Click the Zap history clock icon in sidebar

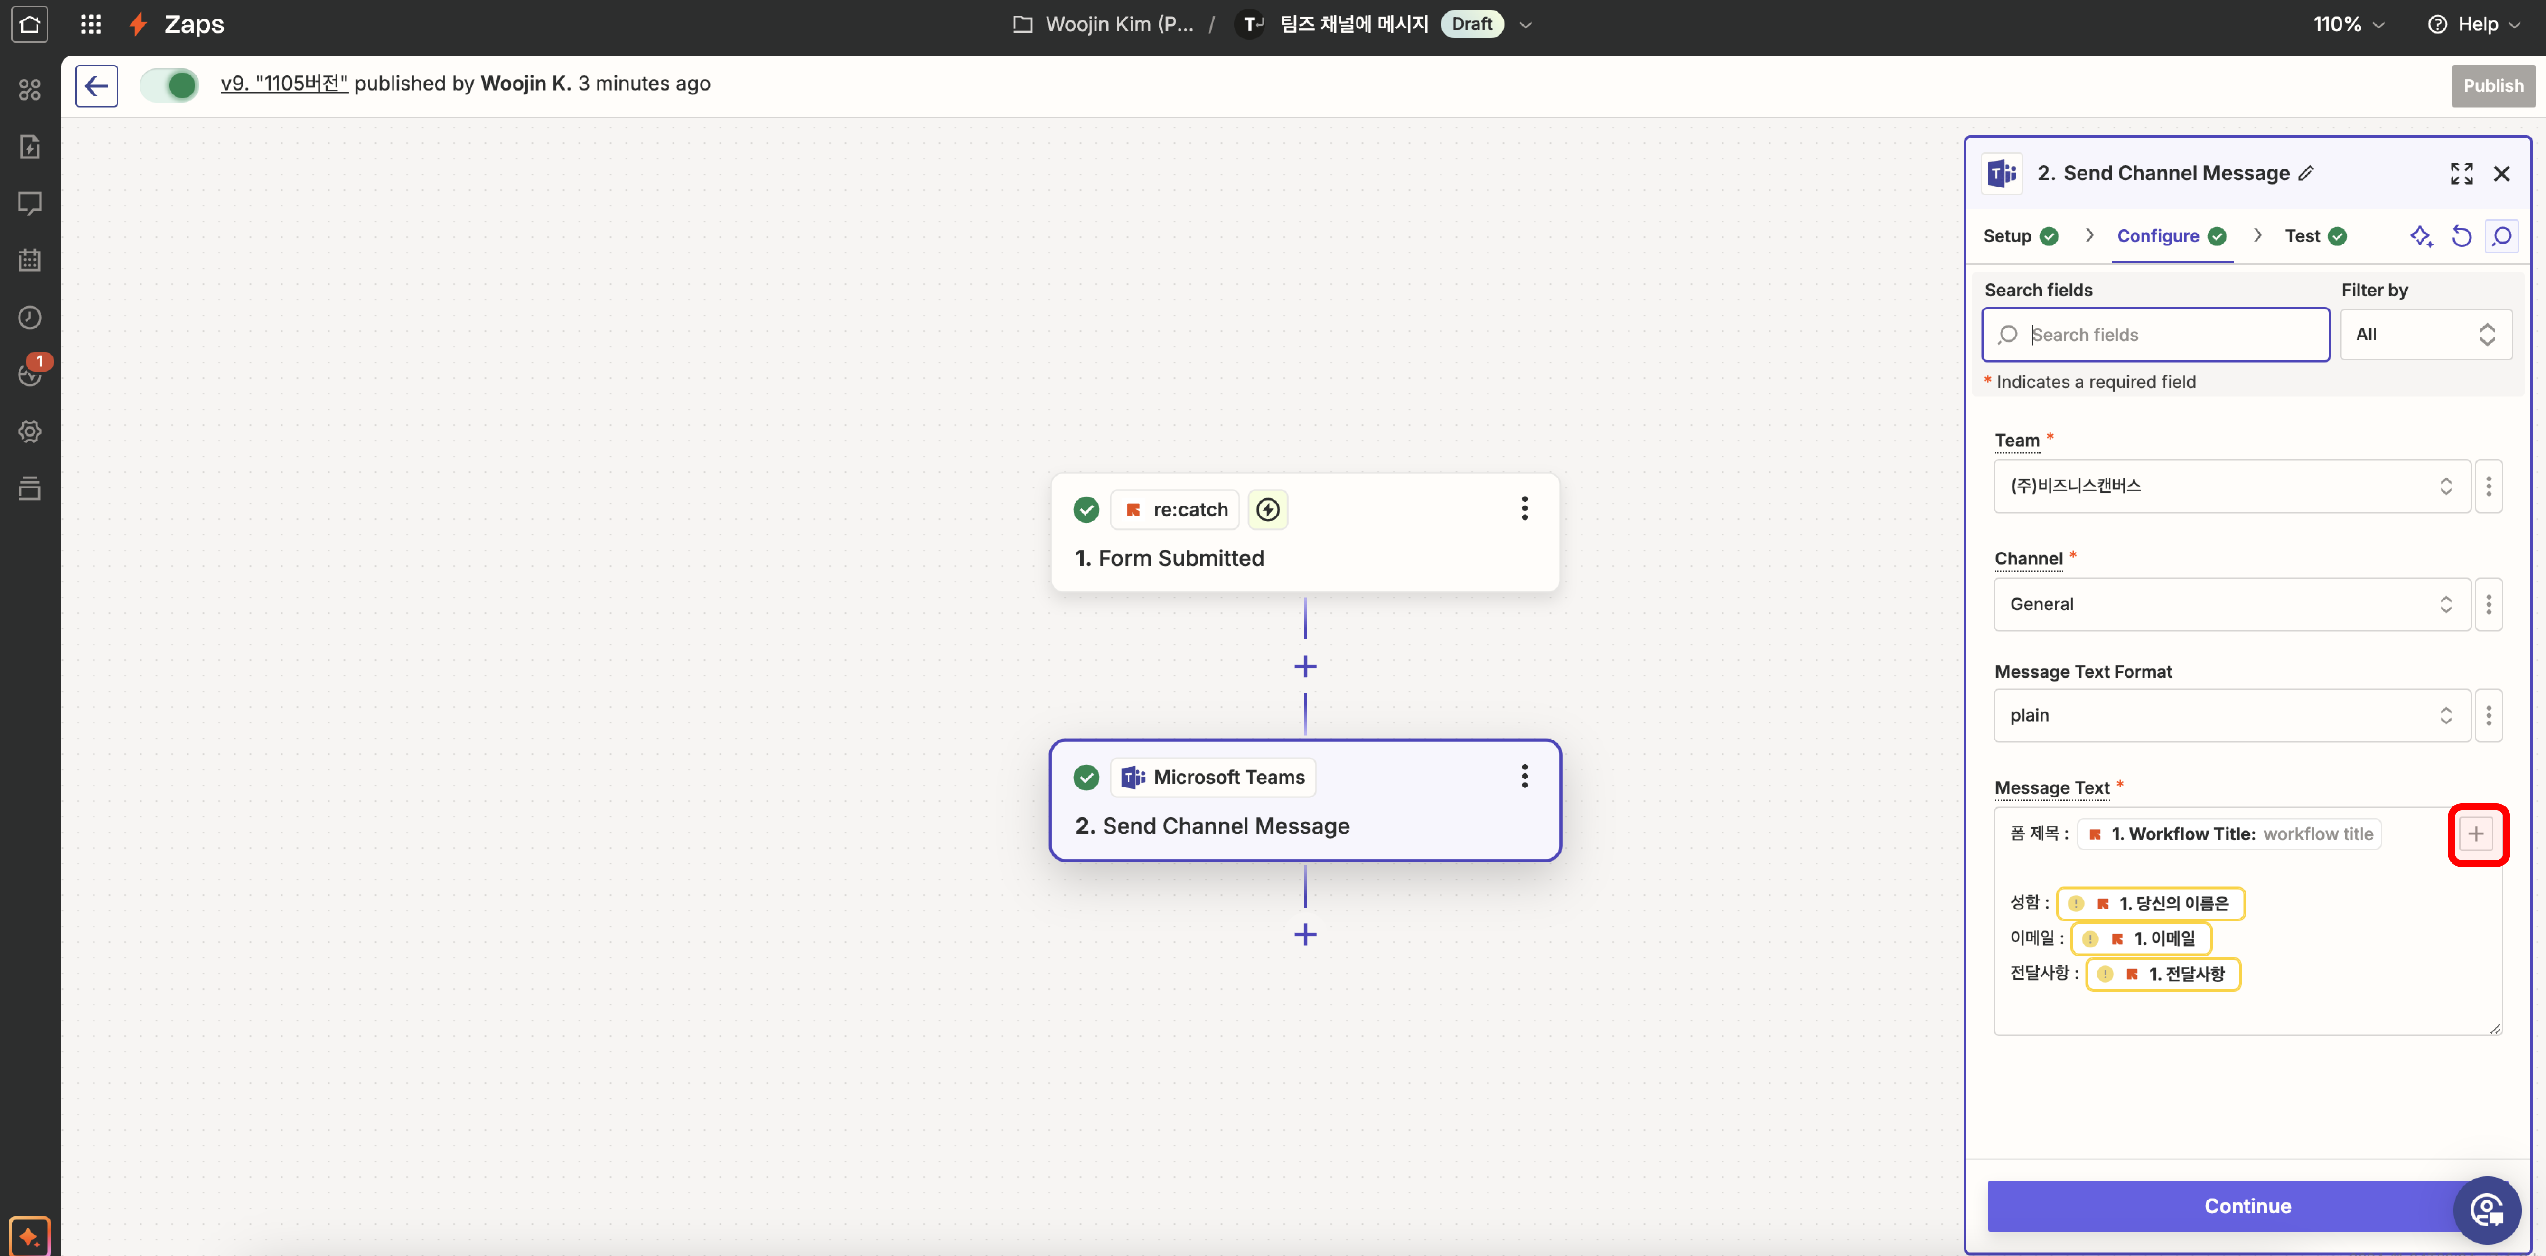[29, 317]
